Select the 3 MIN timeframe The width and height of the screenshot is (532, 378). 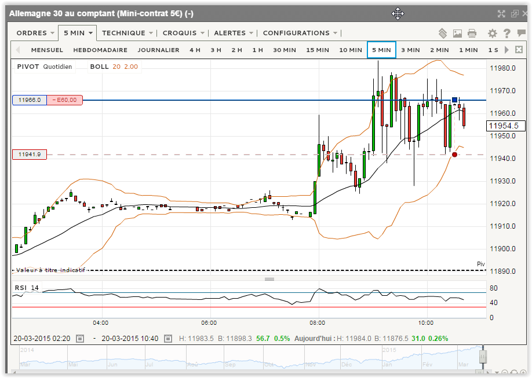[x=410, y=50]
